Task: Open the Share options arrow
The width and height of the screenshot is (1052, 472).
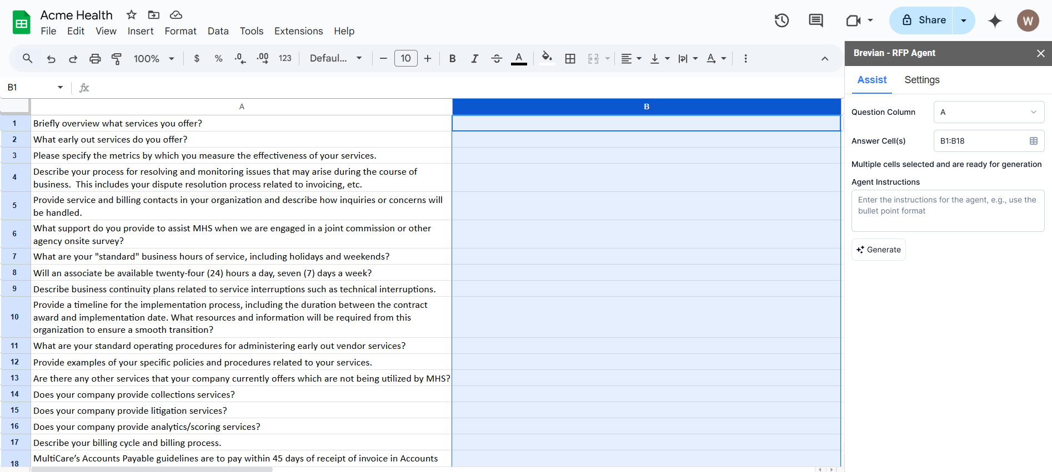Action: pyautogui.click(x=964, y=21)
